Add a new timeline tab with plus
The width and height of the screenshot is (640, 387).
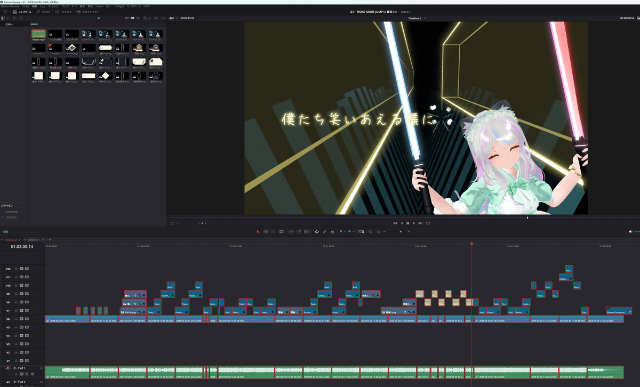pos(50,240)
